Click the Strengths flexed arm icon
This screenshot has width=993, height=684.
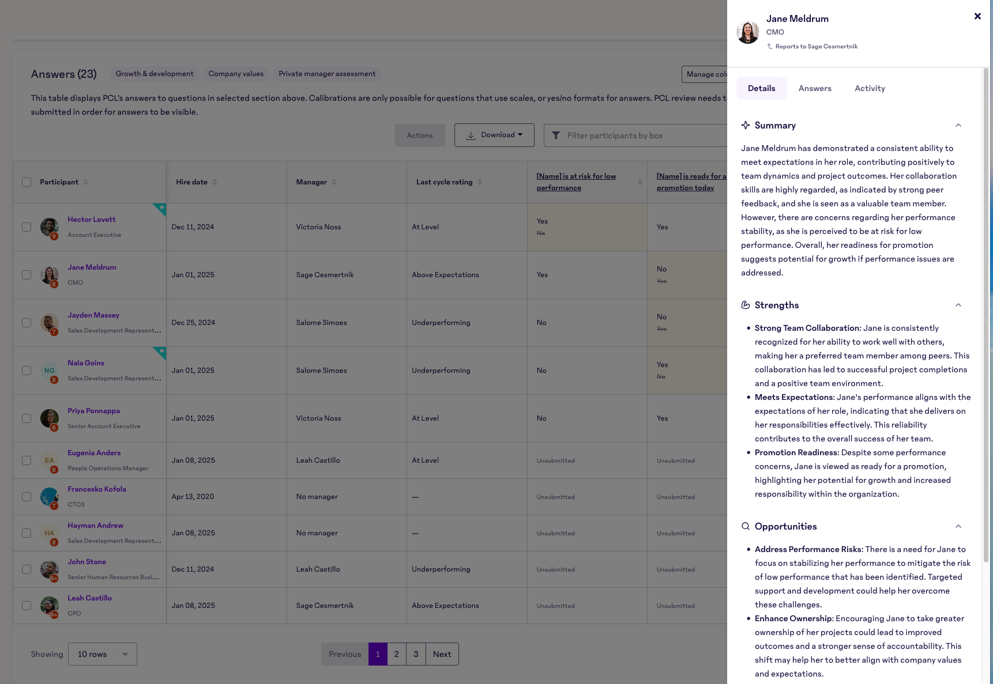click(x=746, y=305)
